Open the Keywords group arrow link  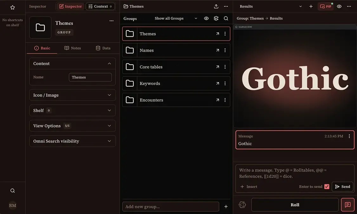[x=218, y=84]
